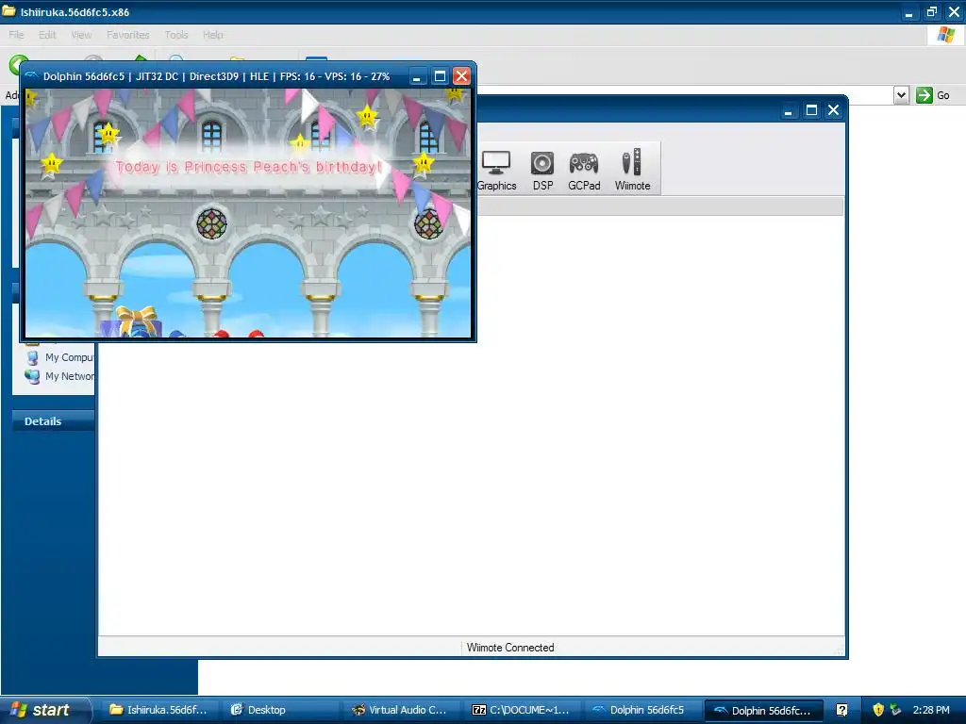Open My Network Places link in sidebar
This screenshot has width=966, height=724.
pyautogui.click(x=60, y=376)
